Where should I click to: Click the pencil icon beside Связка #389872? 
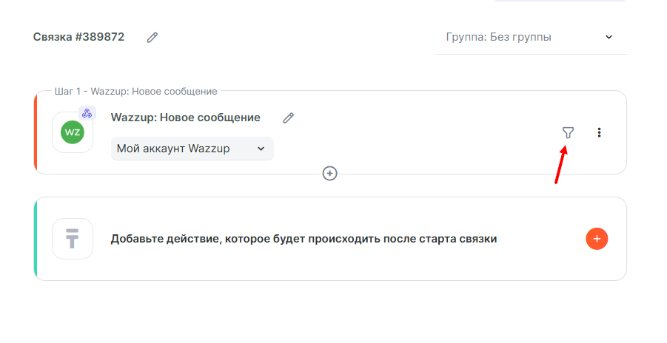tap(152, 37)
